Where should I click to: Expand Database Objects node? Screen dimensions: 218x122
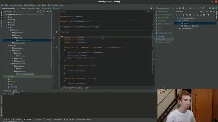(x=180, y=26)
